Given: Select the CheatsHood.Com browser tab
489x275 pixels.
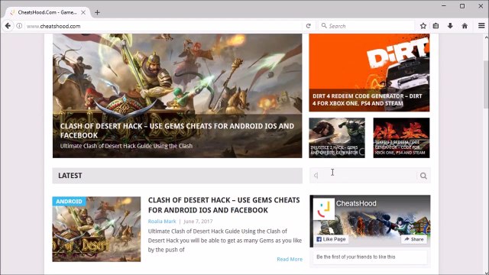Looking at the screenshot, I should coord(47,12).
